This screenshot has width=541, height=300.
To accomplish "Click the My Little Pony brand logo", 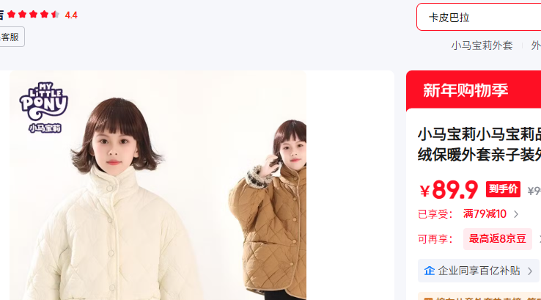I will coord(43,107).
